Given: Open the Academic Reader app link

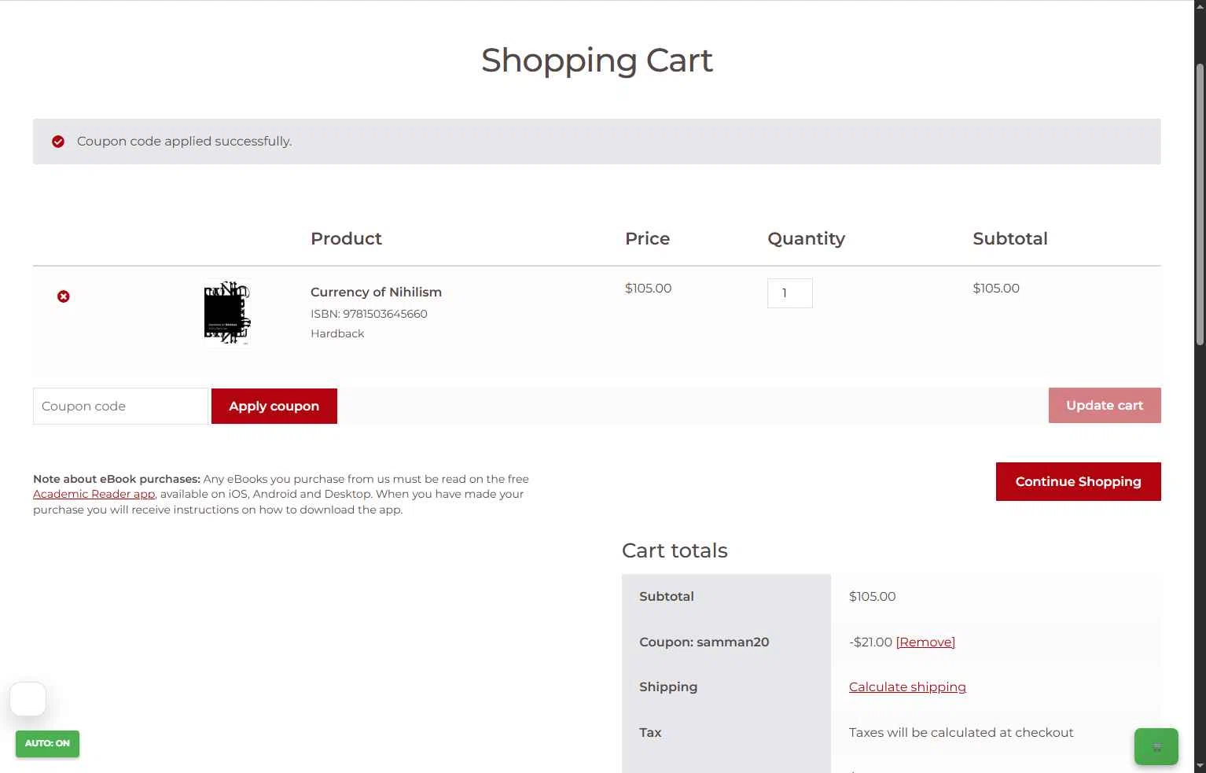Looking at the screenshot, I should (x=94, y=494).
